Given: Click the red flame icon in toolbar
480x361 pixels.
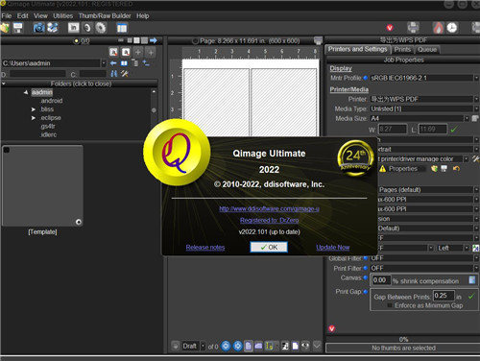Looking at the screenshot, I should point(439,28).
